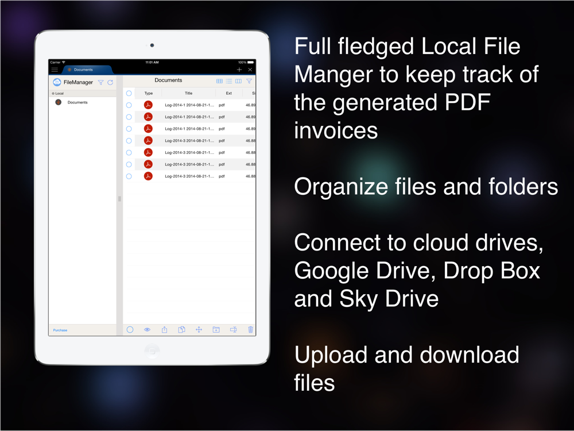
Task: Refresh the FileManager sidebar
Action: tap(110, 82)
